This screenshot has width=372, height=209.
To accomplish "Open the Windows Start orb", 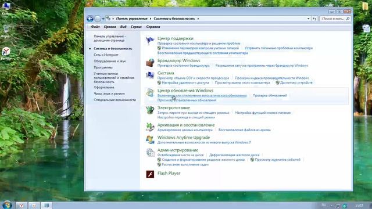I will [7, 205].
